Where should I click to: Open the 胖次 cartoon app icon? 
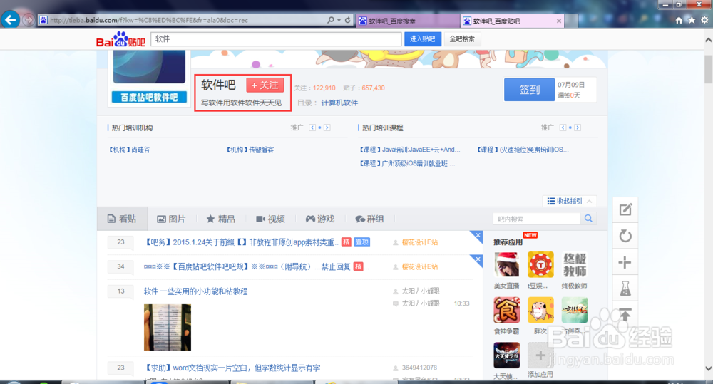click(540, 310)
